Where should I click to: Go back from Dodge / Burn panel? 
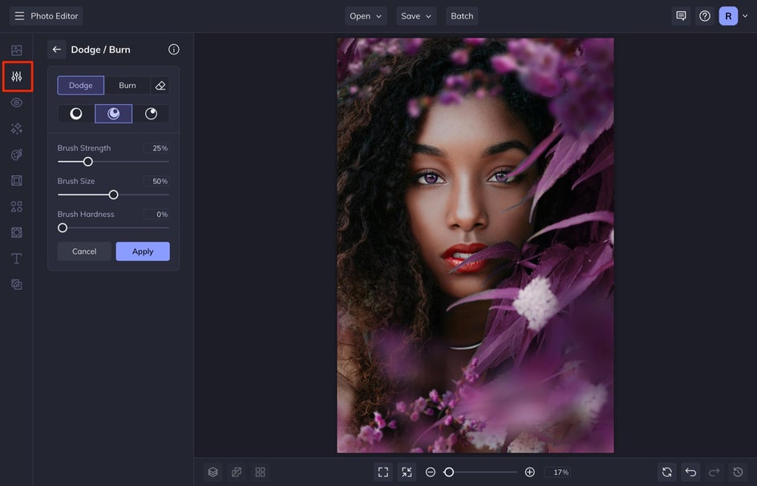click(x=56, y=49)
